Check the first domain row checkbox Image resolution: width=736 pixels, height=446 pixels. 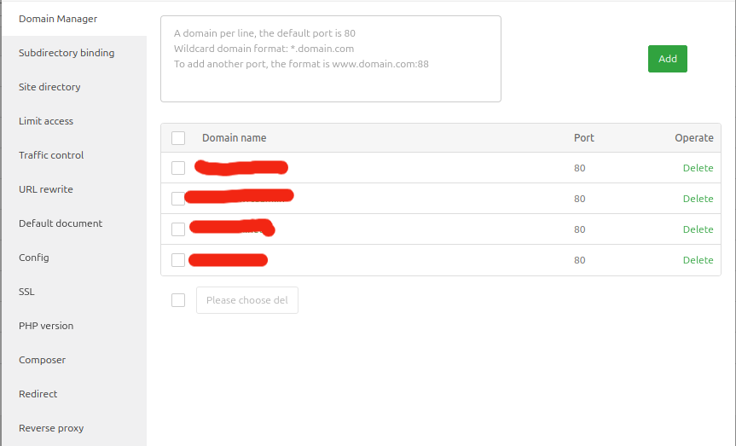pos(178,168)
